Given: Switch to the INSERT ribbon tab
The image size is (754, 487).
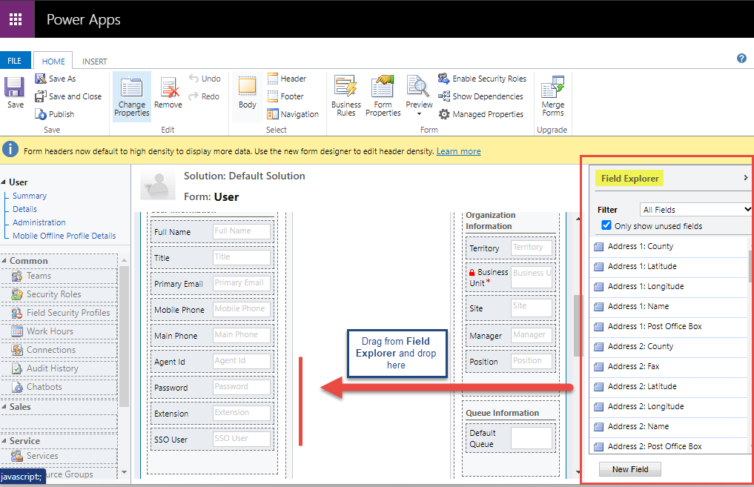Looking at the screenshot, I should click(x=95, y=62).
